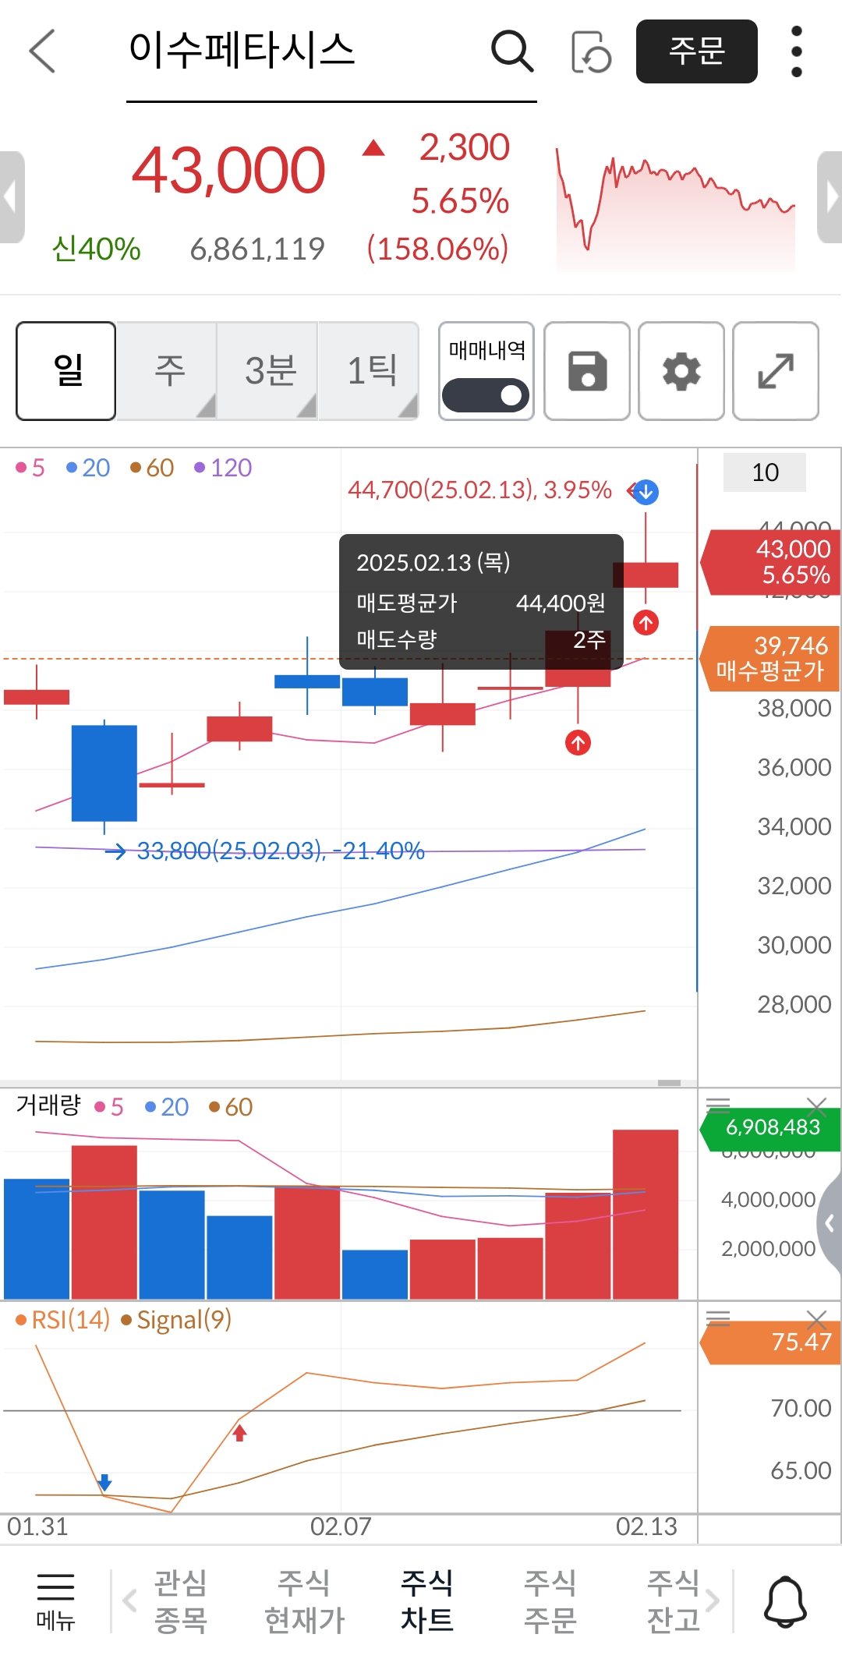Tap the red buy marker under the 02.13 candle
842x1659 pixels.
tap(646, 623)
